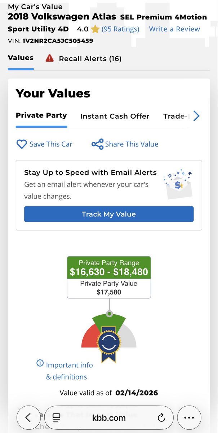Image resolution: width=218 pixels, height=433 pixels.
Task: Open the browser three-dot more menu
Action: tap(189, 418)
